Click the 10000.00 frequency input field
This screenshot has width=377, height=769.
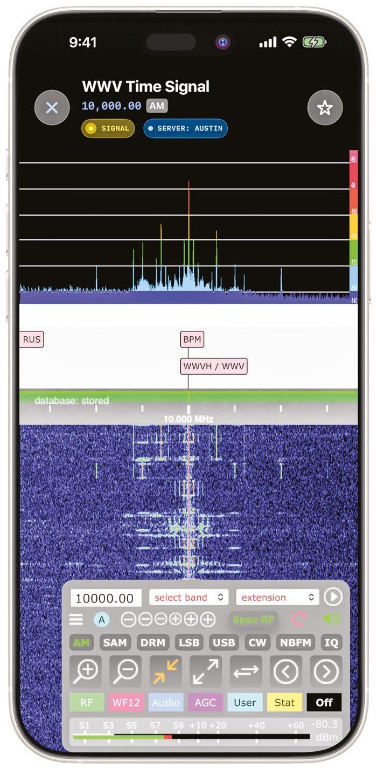(x=106, y=598)
